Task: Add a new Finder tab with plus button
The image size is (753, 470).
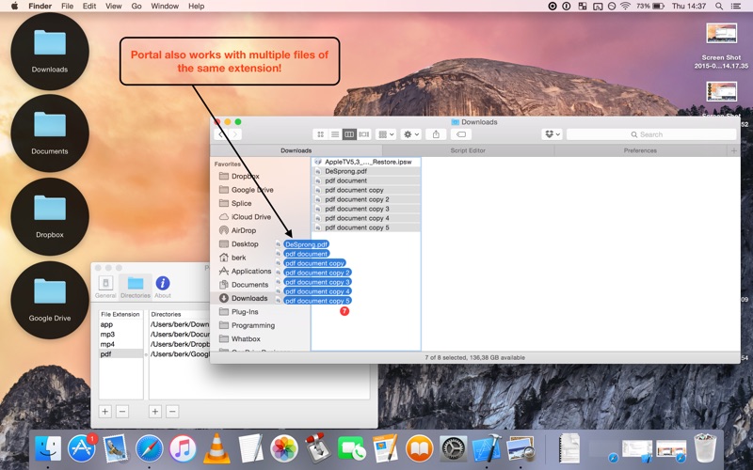Action: click(733, 150)
